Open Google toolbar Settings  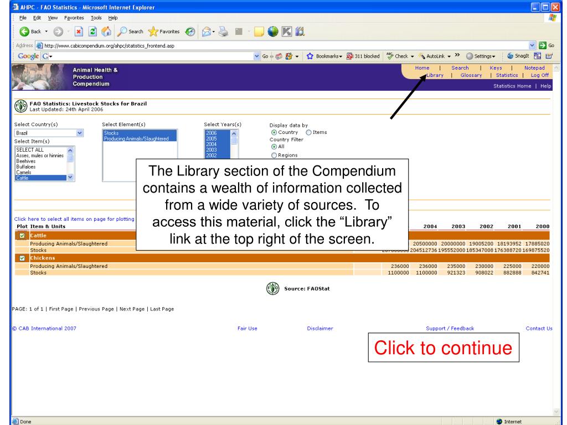[481, 56]
